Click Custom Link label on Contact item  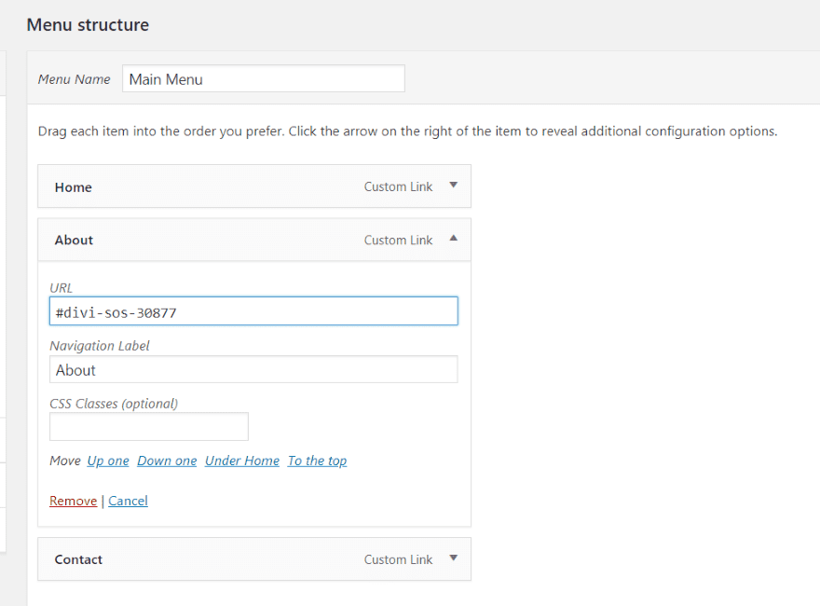[399, 559]
